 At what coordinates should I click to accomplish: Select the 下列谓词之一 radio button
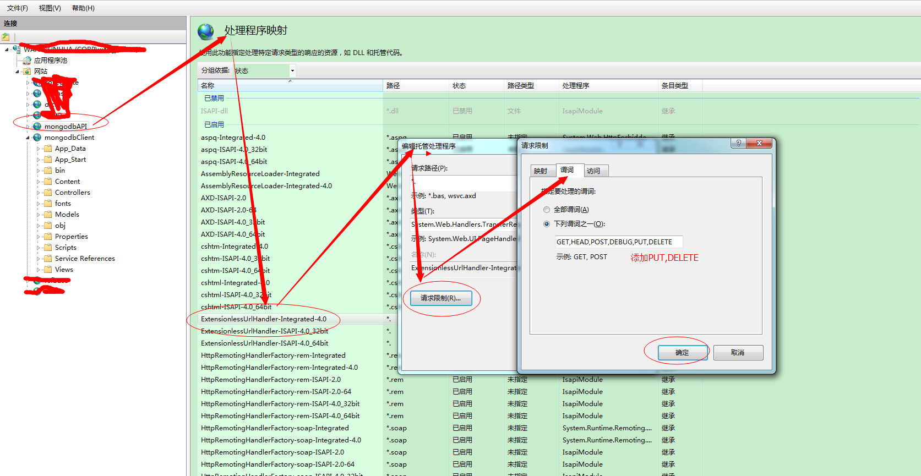point(547,224)
